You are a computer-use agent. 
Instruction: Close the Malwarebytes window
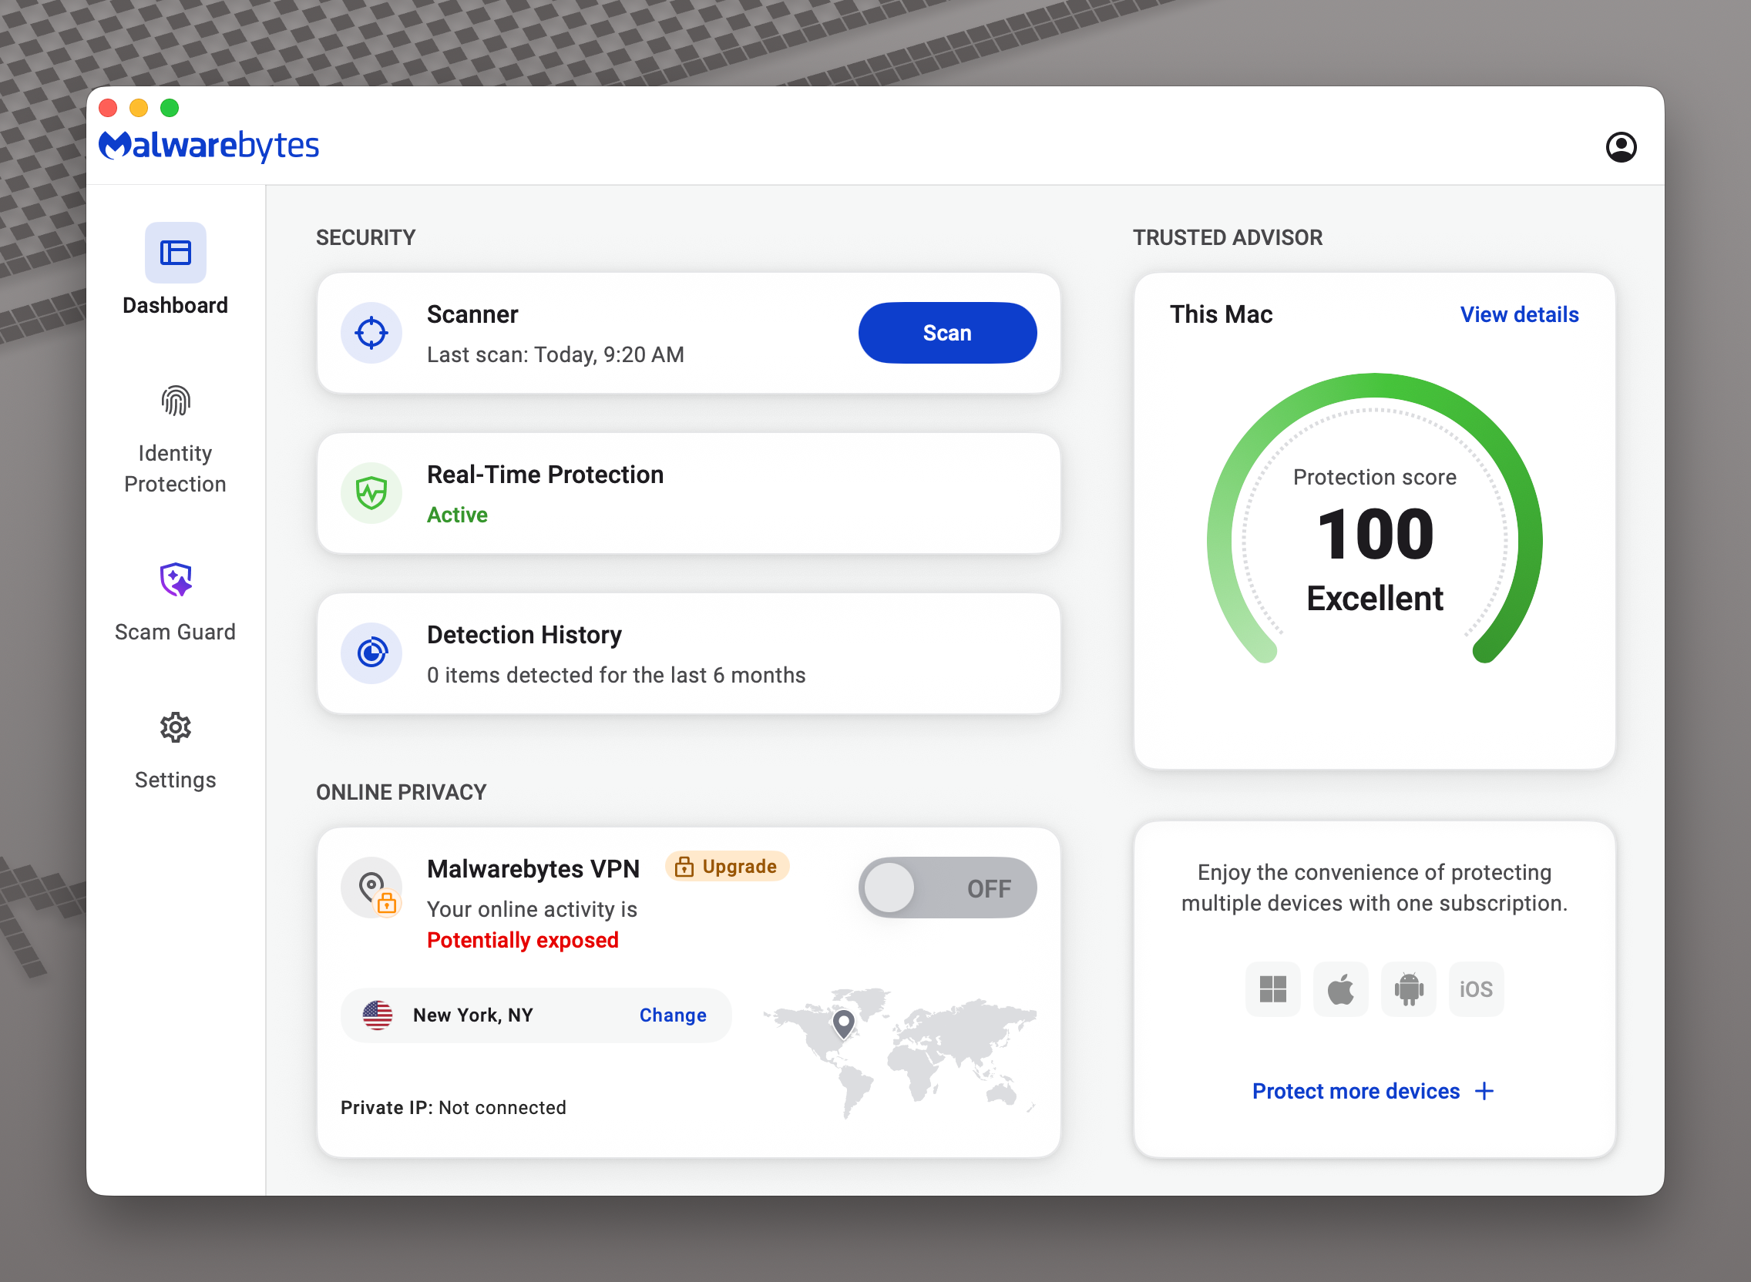tap(108, 108)
